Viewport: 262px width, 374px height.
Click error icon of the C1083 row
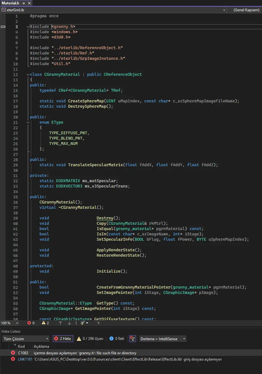(x=13, y=353)
